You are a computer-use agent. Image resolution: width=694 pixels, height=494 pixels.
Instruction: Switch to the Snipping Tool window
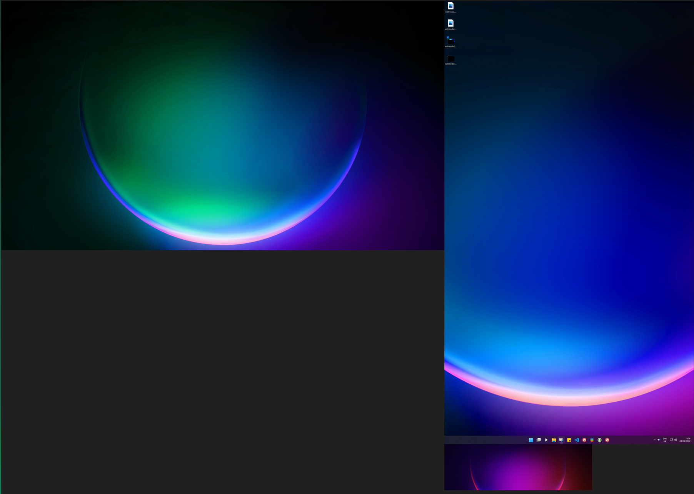561,440
